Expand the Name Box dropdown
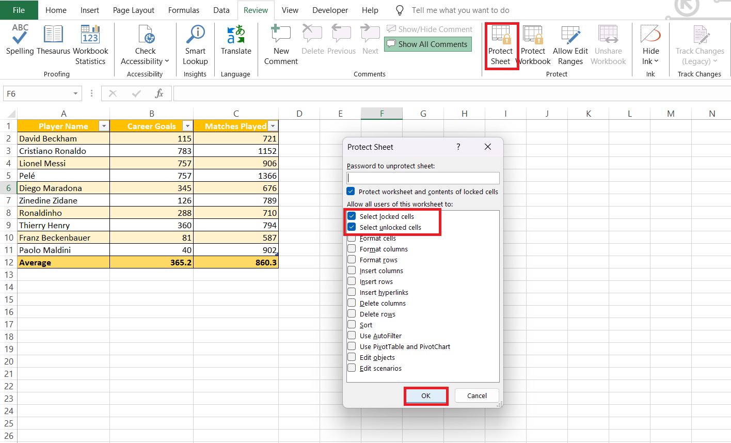Image resolution: width=731 pixels, height=443 pixels. click(x=75, y=93)
